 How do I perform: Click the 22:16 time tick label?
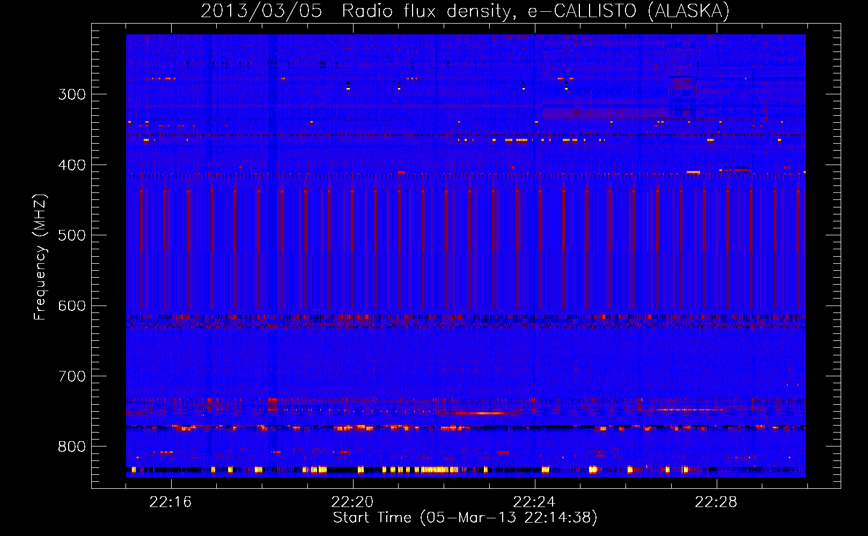pos(171,502)
